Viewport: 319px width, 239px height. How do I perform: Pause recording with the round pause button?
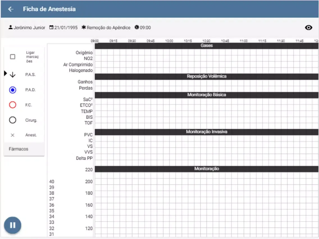coord(12,225)
